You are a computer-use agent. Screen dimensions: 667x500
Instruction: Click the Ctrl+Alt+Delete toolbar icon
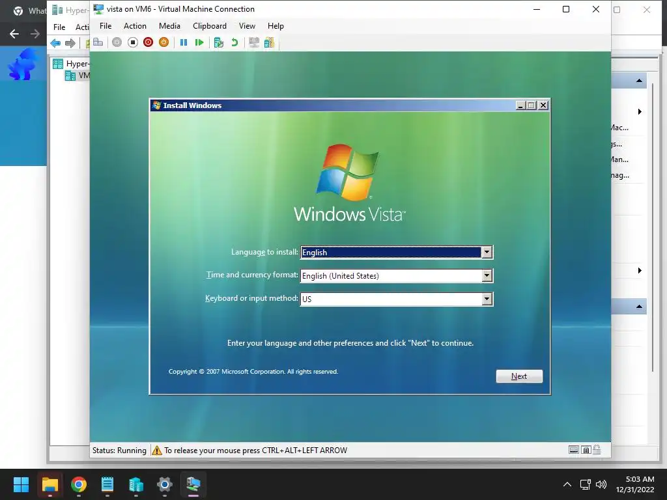pos(98,42)
